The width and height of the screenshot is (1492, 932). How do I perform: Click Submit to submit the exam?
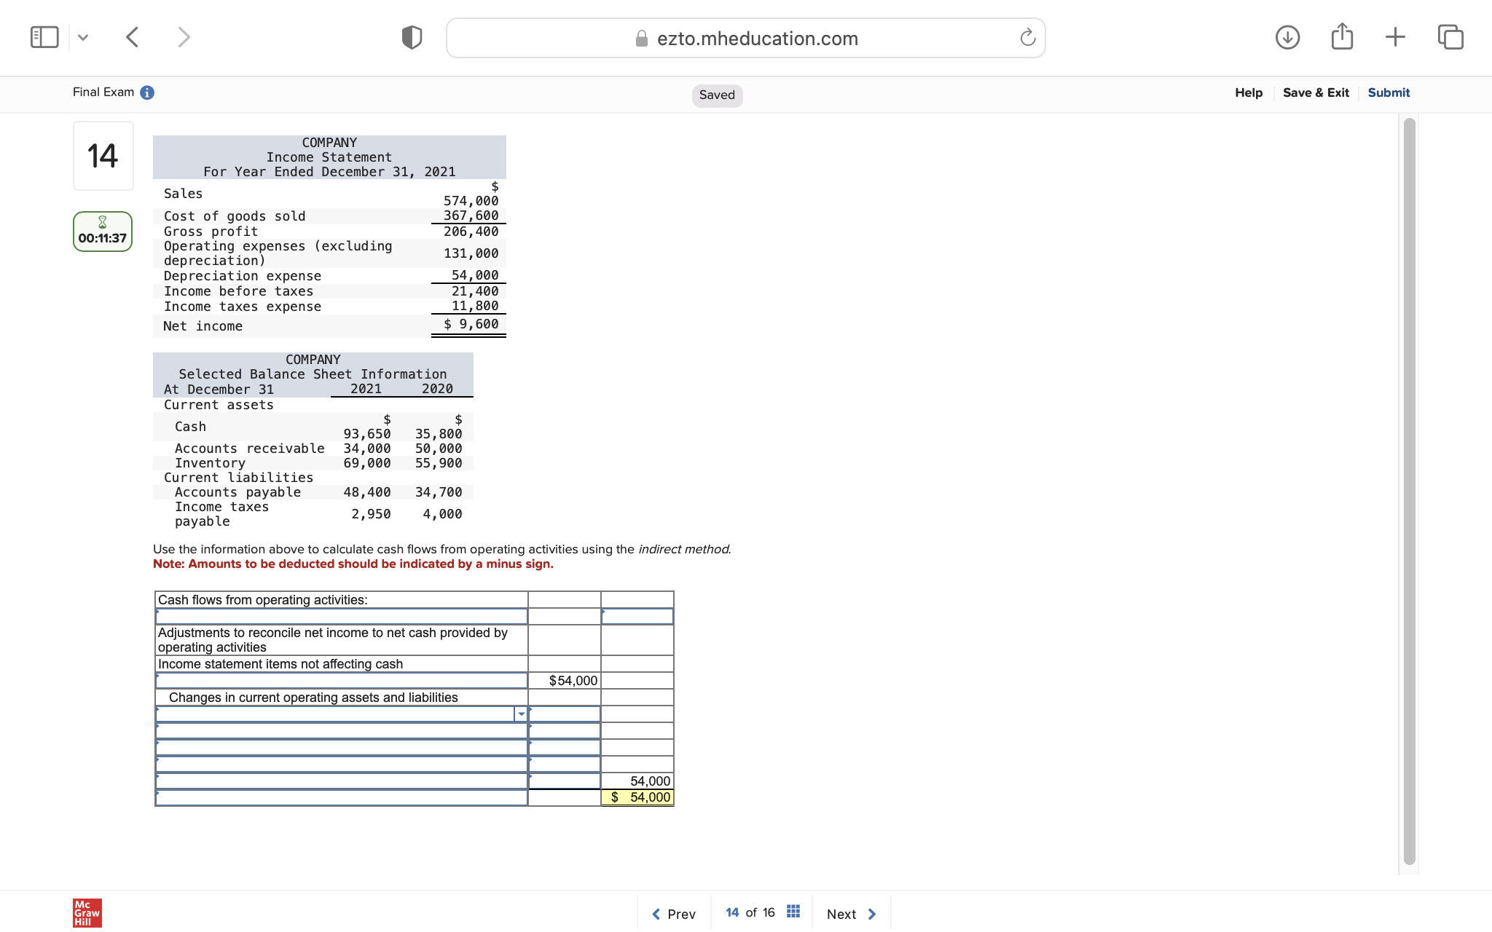(1388, 92)
